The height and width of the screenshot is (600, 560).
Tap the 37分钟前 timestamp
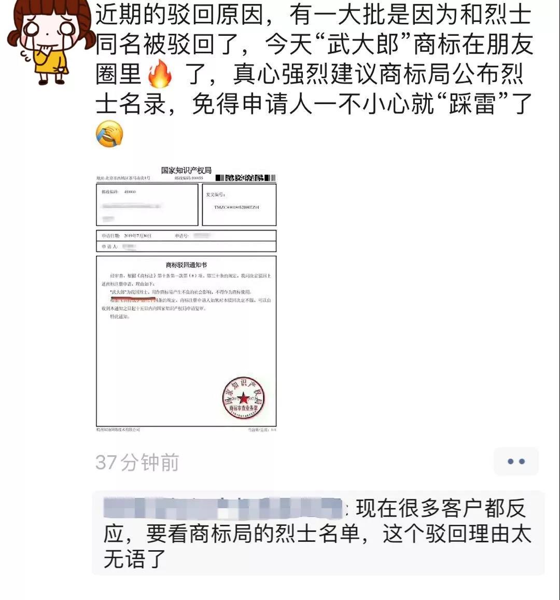click(x=137, y=462)
